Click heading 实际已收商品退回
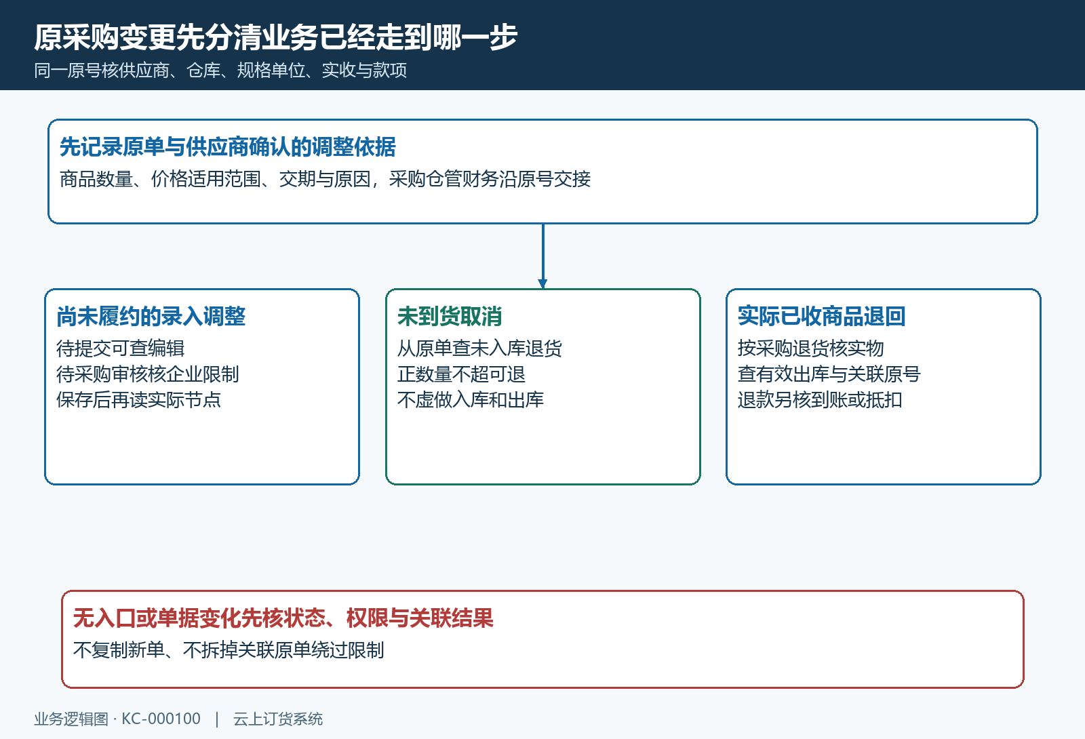Image resolution: width=1085 pixels, height=739 pixels. coord(822,317)
